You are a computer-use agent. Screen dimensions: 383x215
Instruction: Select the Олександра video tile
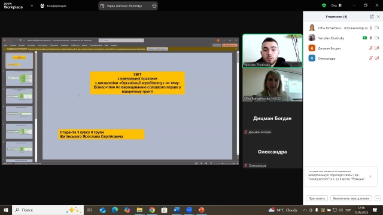[272, 152]
